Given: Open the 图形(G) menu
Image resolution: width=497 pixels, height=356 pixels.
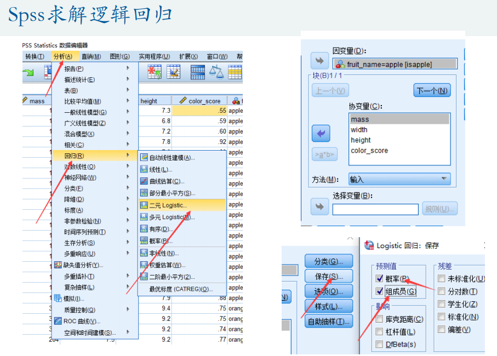Looking at the screenshot, I should (x=120, y=56).
